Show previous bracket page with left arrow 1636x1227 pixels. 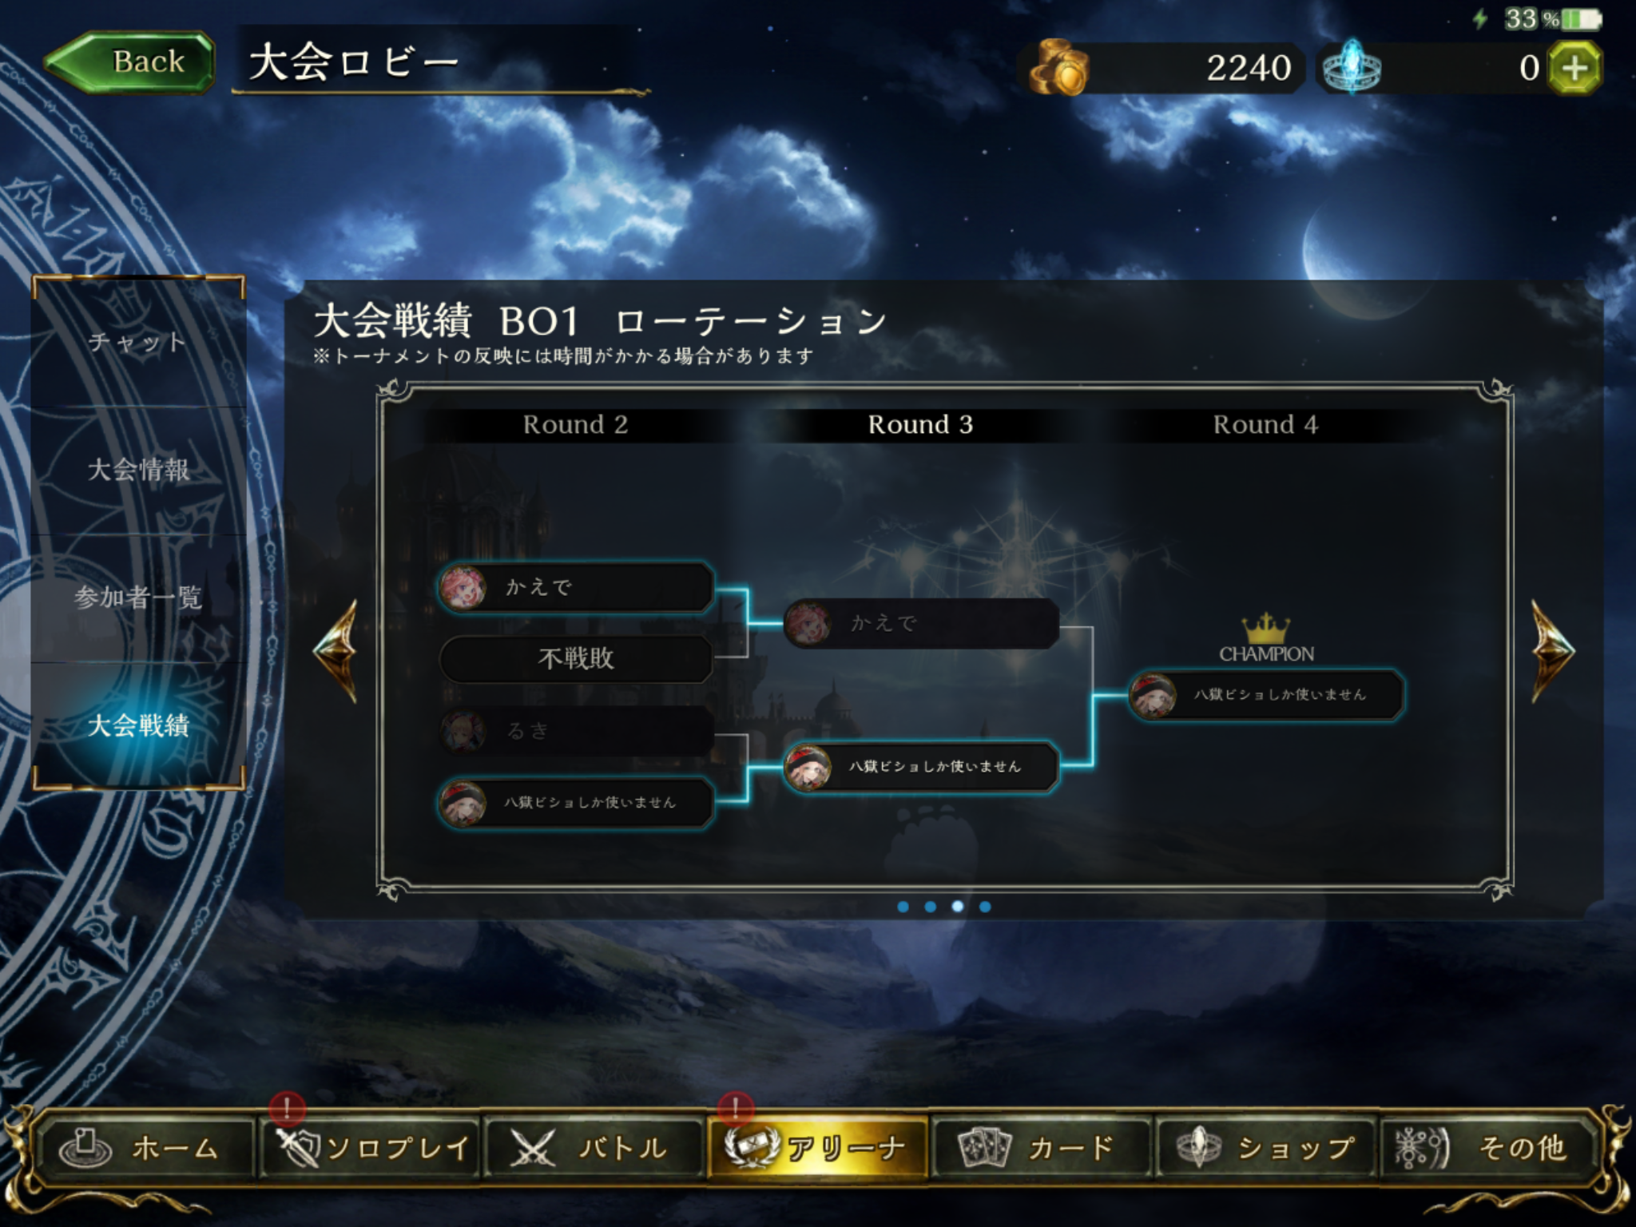point(336,652)
